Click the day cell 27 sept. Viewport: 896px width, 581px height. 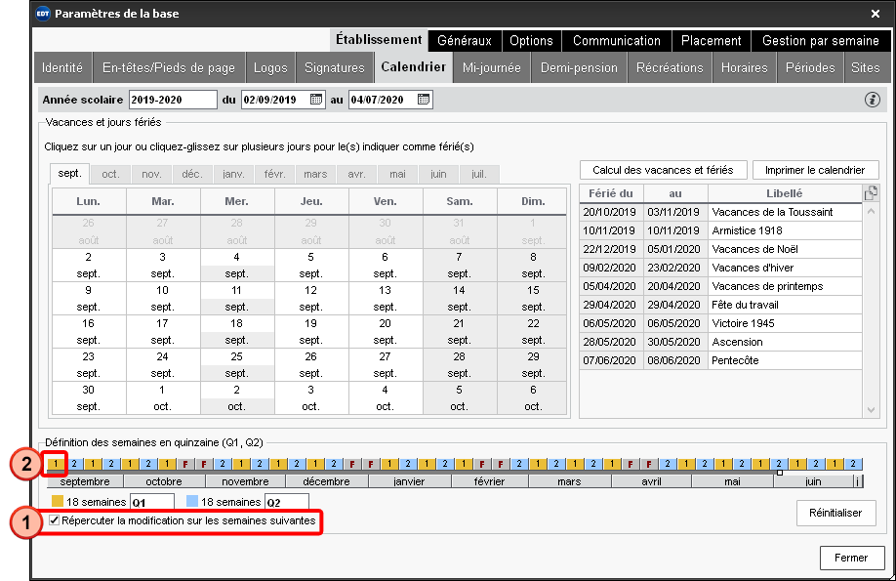[x=386, y=365]
